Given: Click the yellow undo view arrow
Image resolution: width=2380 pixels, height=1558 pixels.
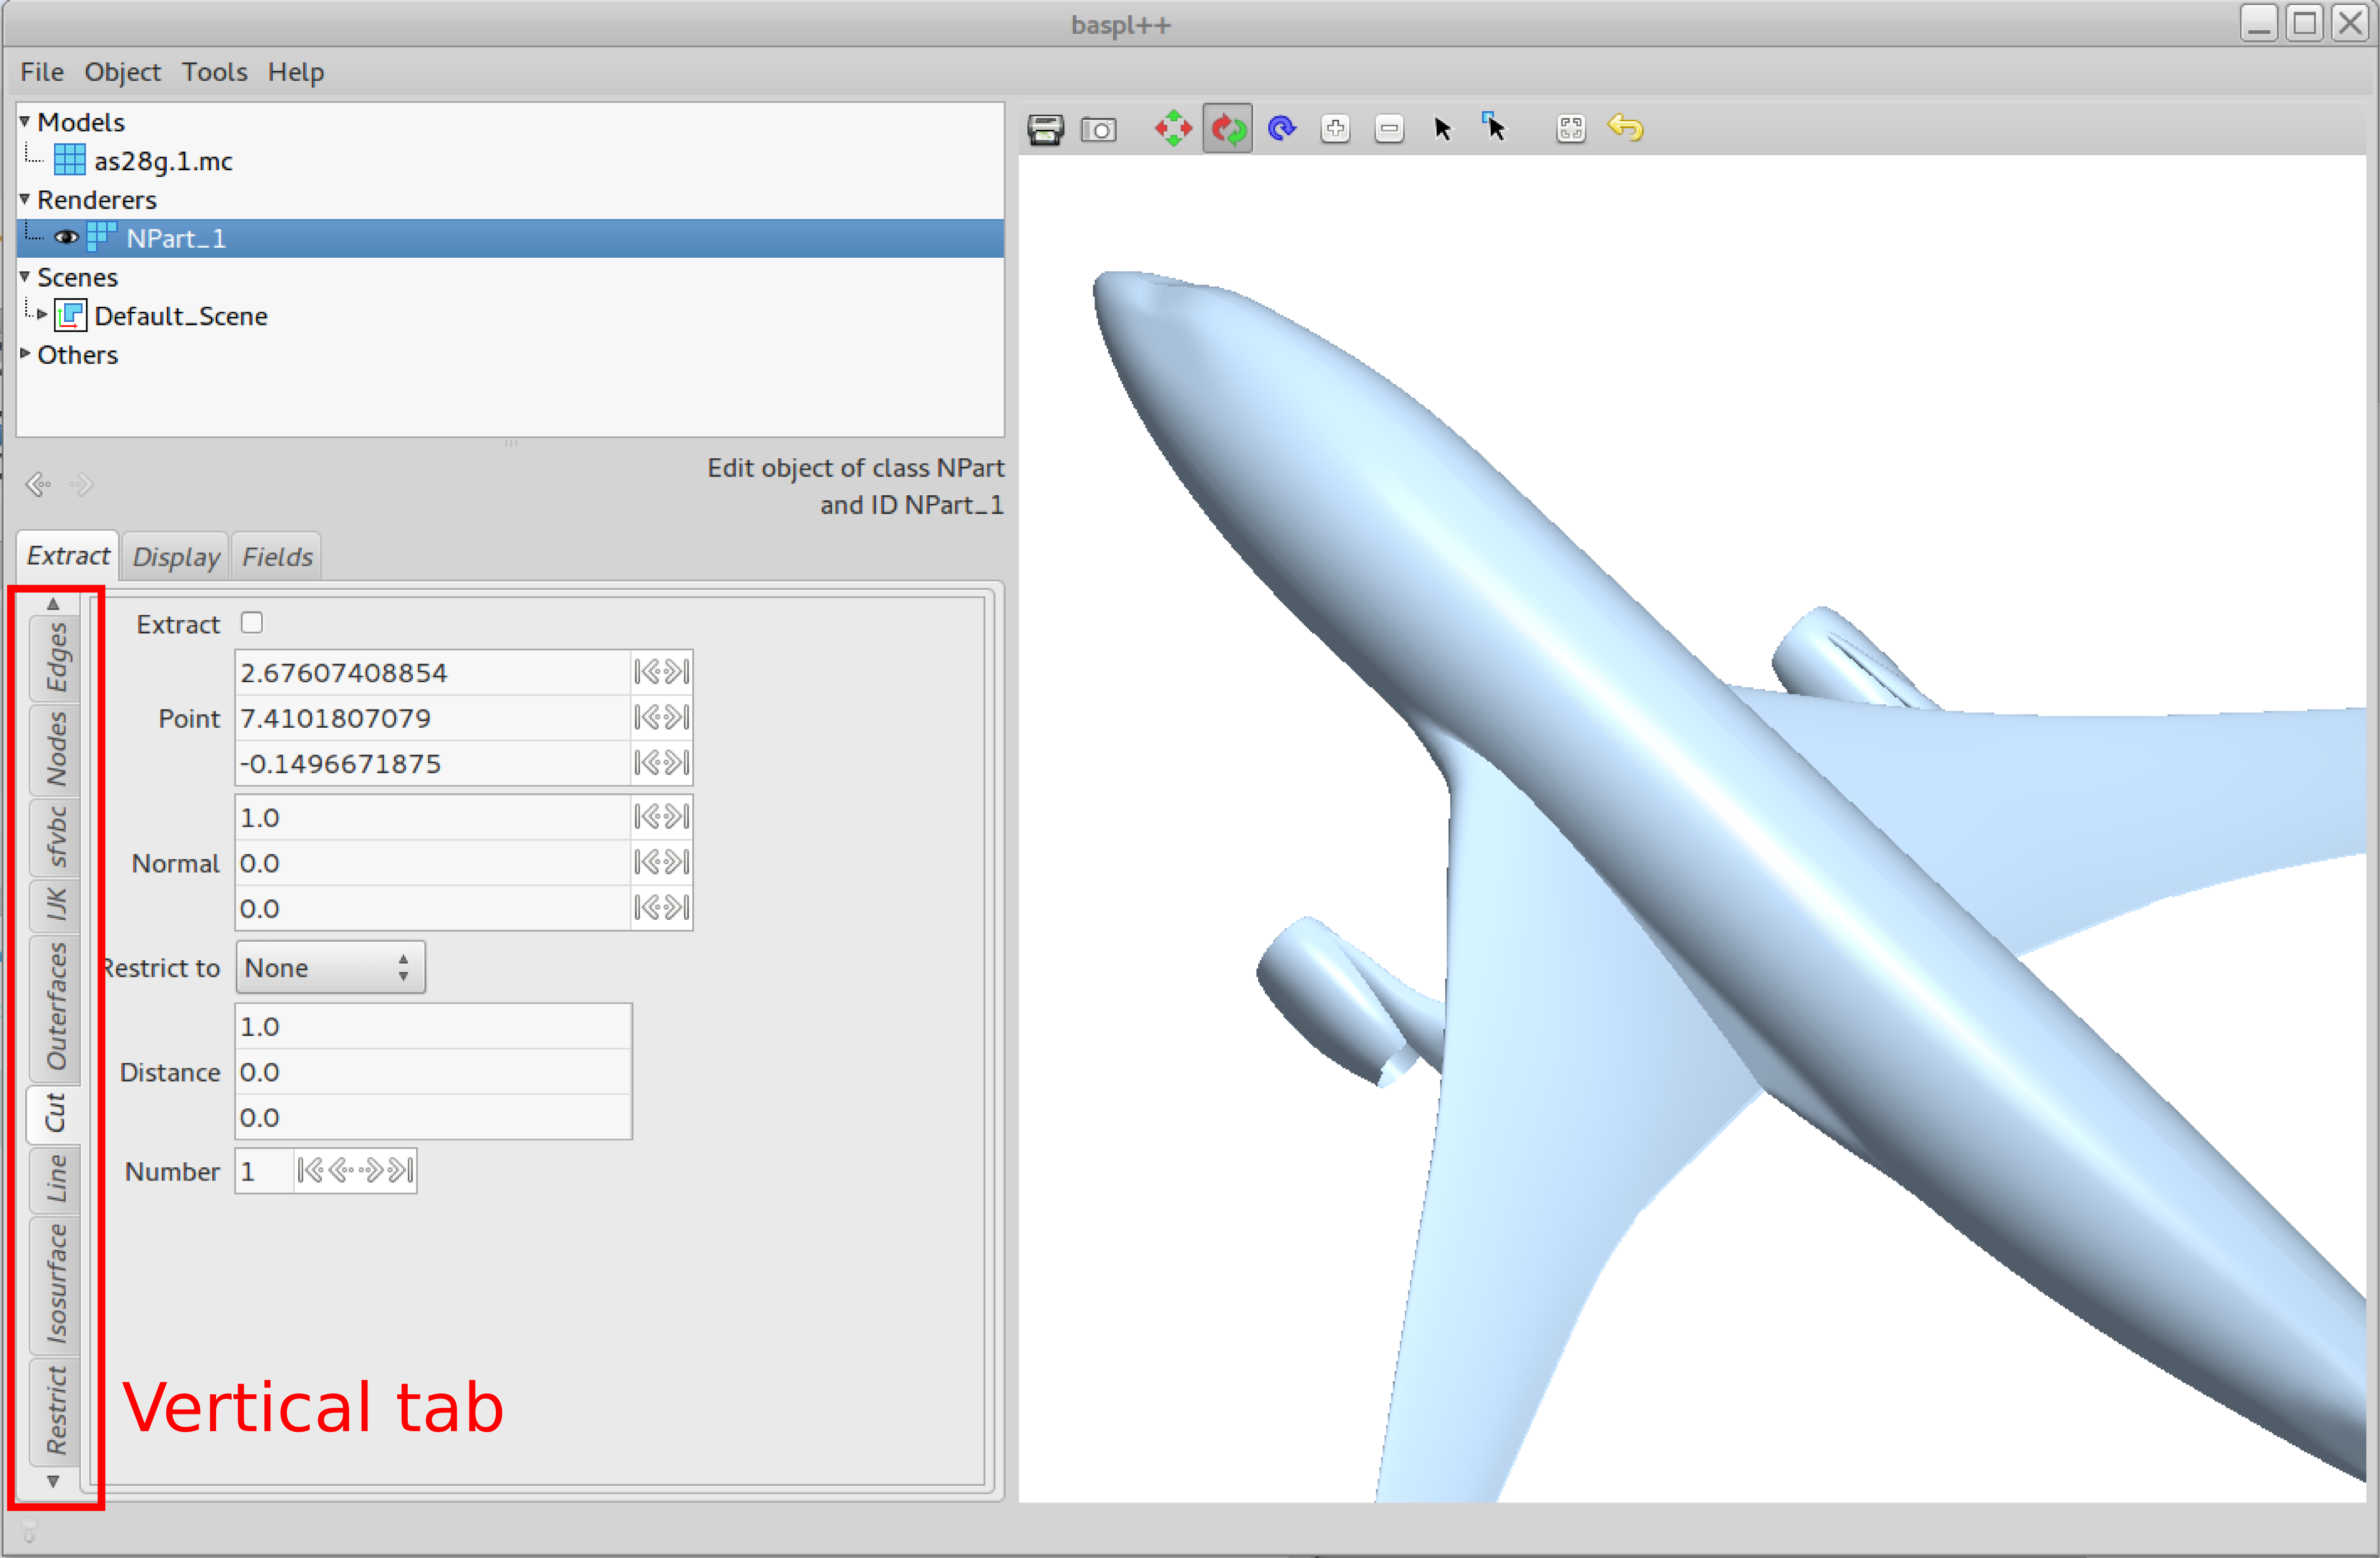Looking at the screenshot, I should [1625, 128].
